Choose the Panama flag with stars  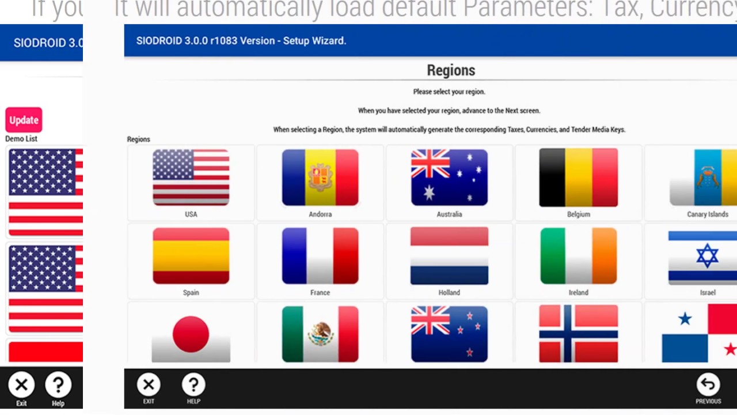[x=700, y=334]
